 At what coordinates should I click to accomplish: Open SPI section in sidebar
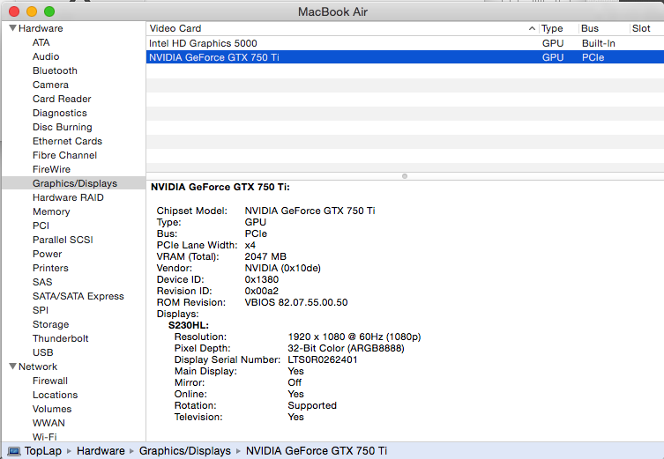tap(41, 310)
